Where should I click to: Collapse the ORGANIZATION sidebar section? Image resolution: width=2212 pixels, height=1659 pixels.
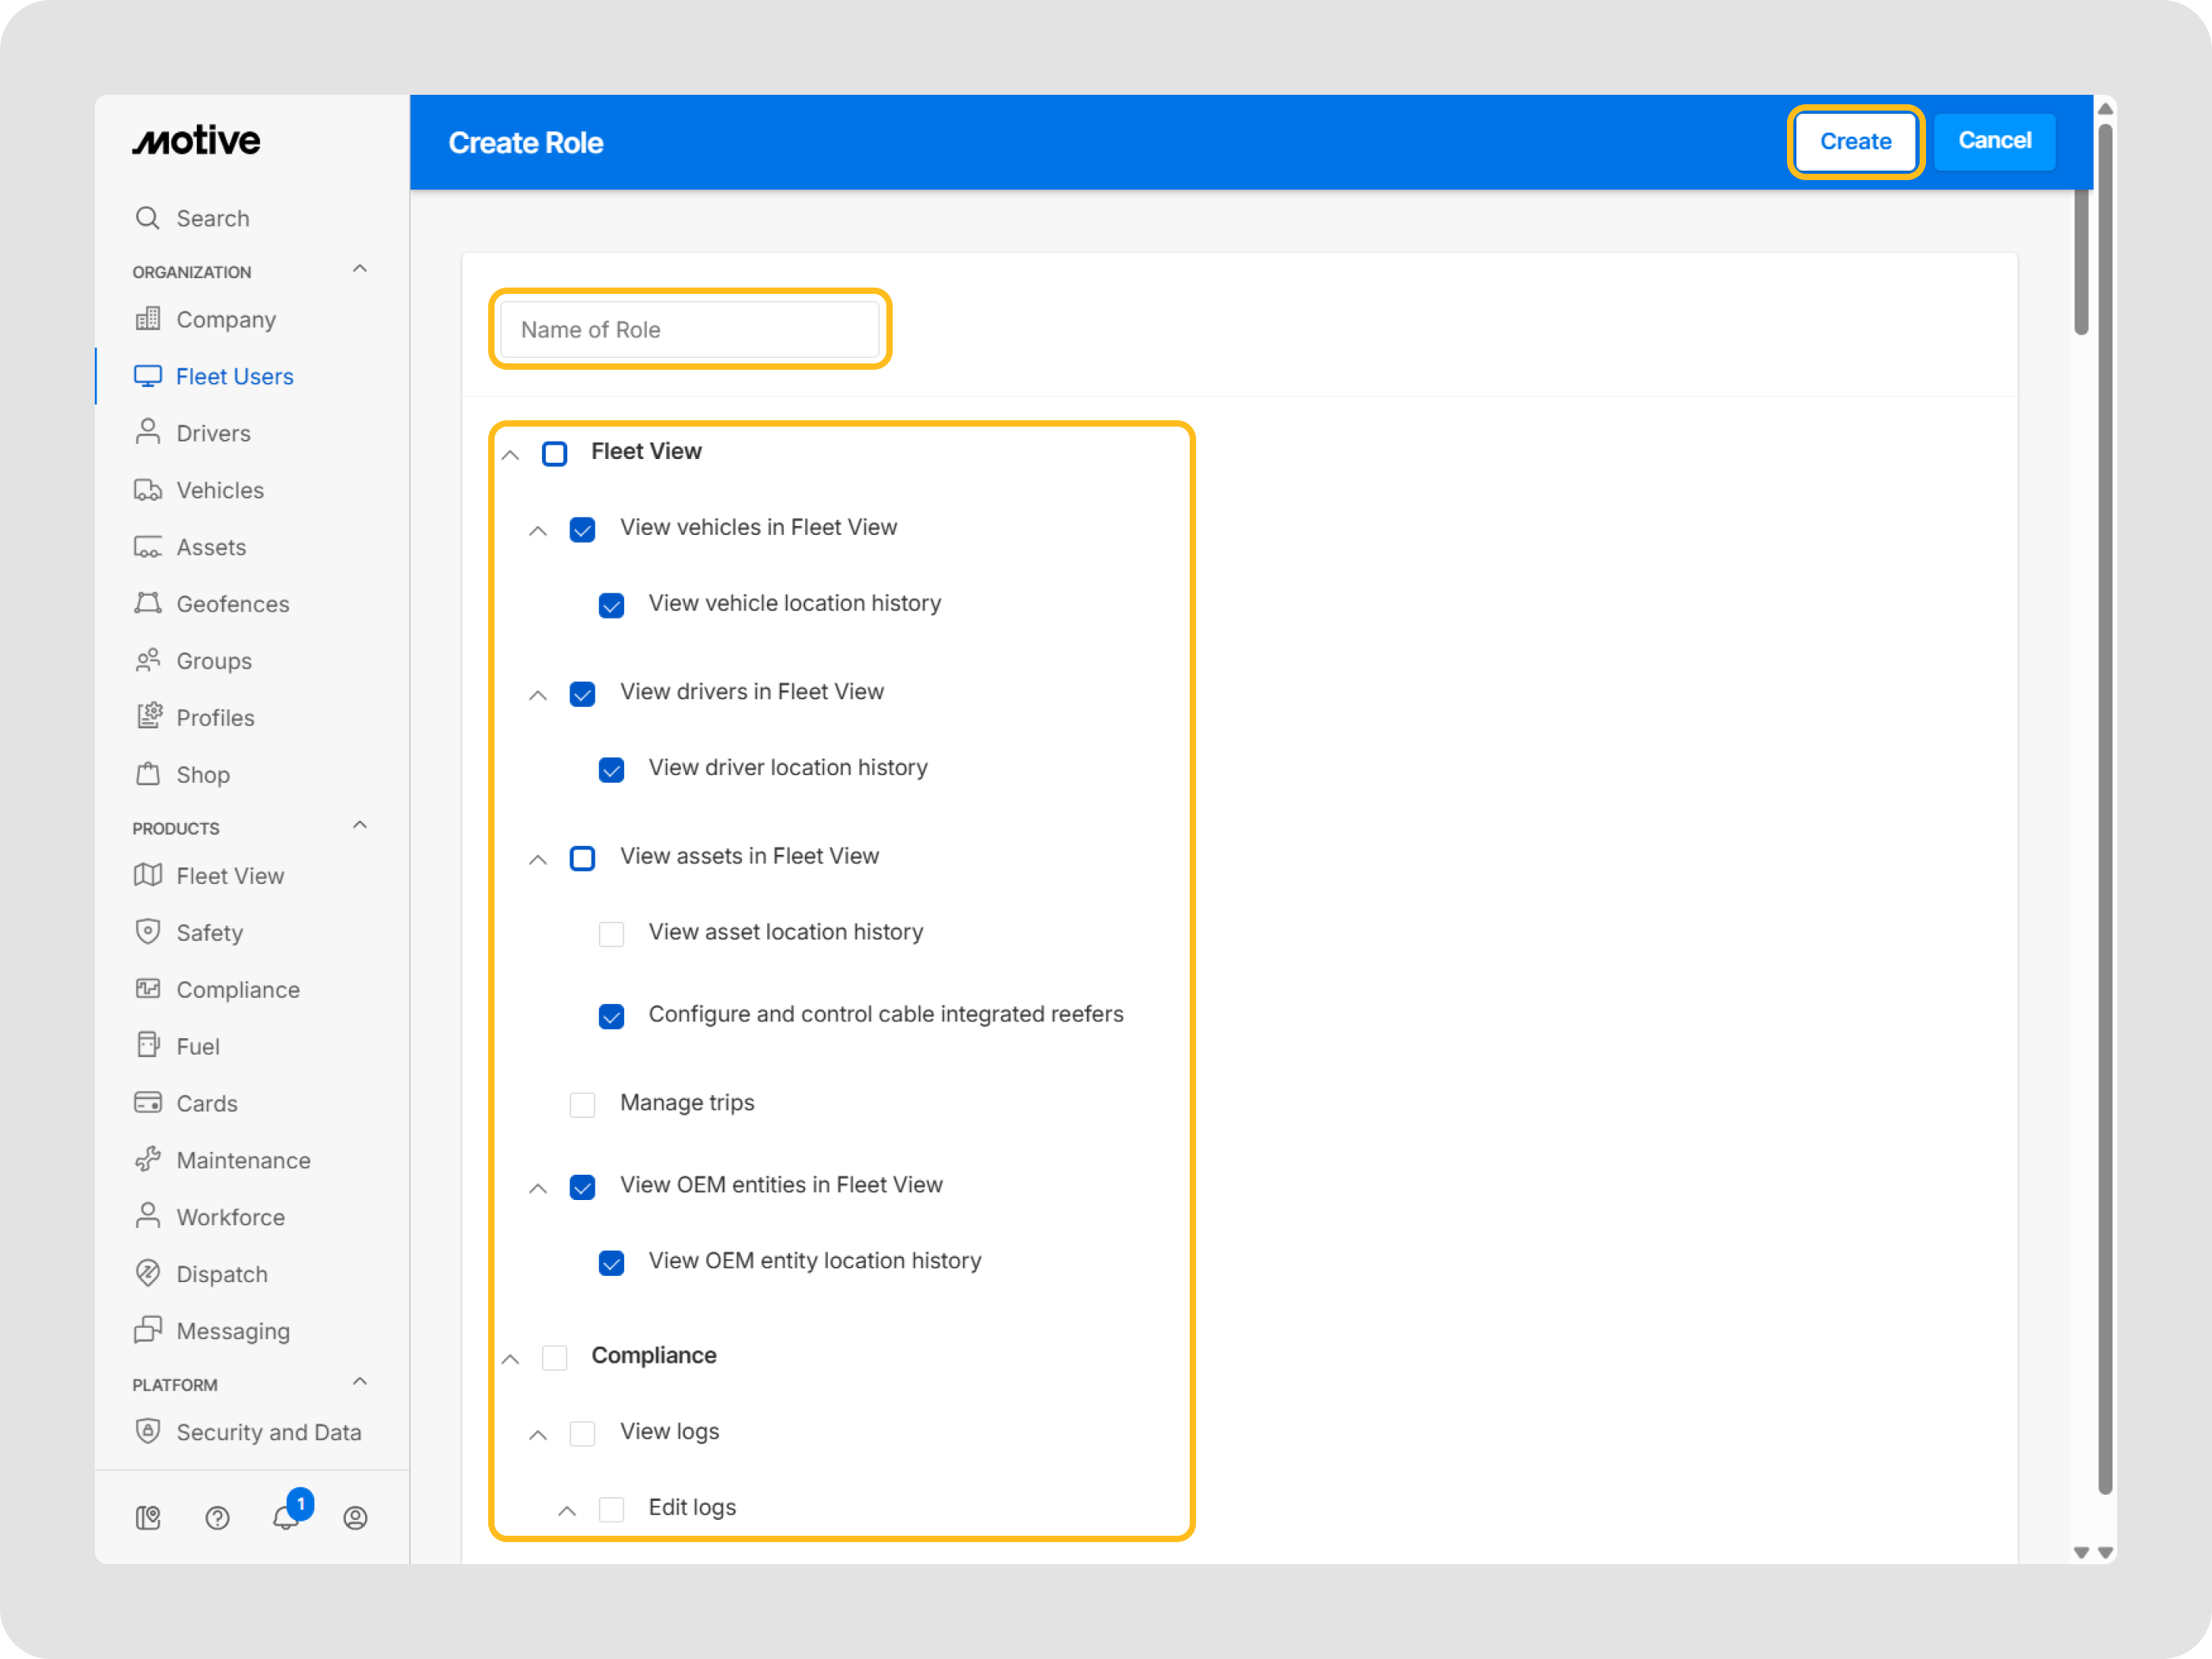[360, 270]
